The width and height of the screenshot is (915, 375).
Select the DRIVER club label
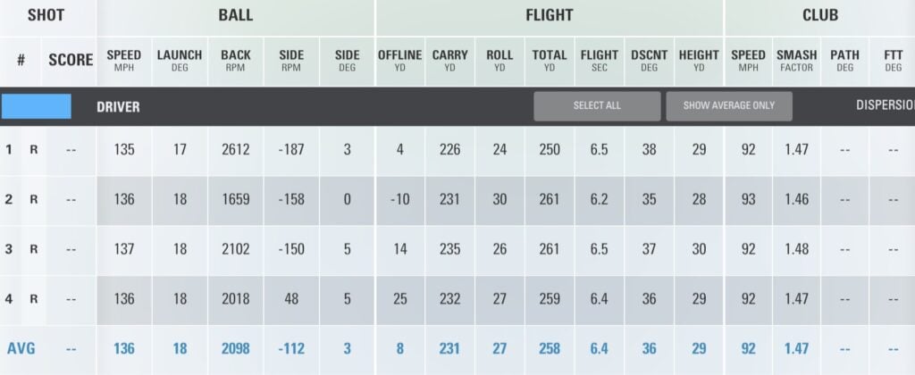118,107
